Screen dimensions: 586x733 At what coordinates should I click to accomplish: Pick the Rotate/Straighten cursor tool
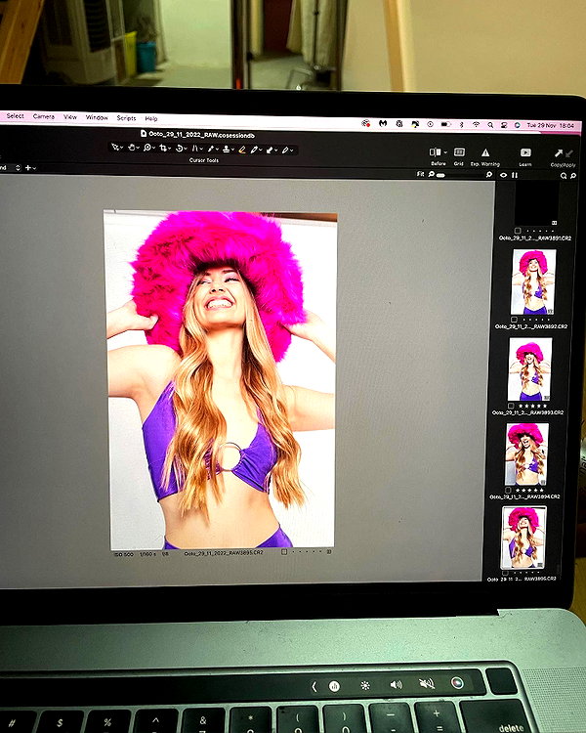pos(179,149)
